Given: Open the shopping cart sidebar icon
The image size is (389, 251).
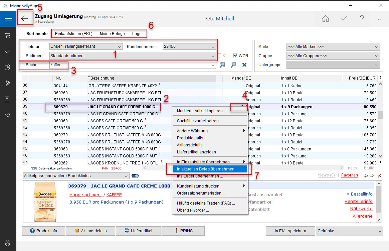Looking at the screenshot, I should [x=8, y=35].
